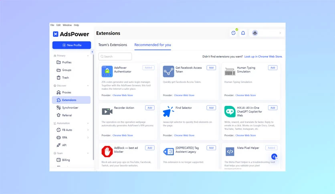The height and width of the screenshot is (194, 335).
Task: Add the Tag Assistant Legacy extension
Action: pos(211,148)
